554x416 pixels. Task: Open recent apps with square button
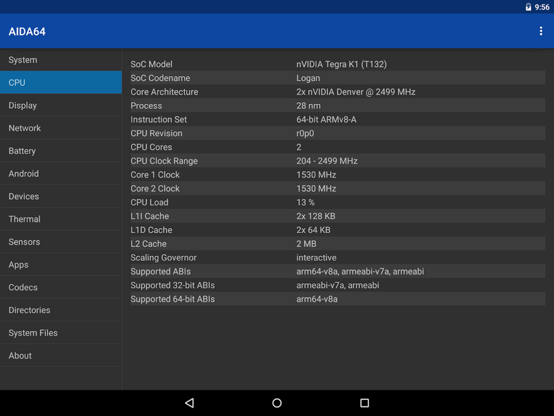coord(364,403)
